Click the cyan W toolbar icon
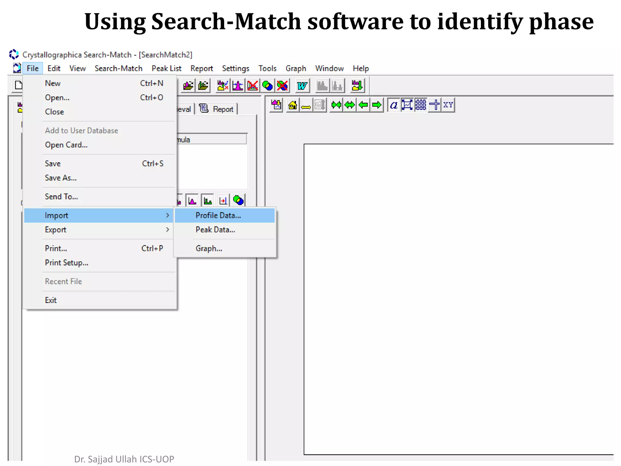This screenshot has height=466, width=621. pos(302,86)
